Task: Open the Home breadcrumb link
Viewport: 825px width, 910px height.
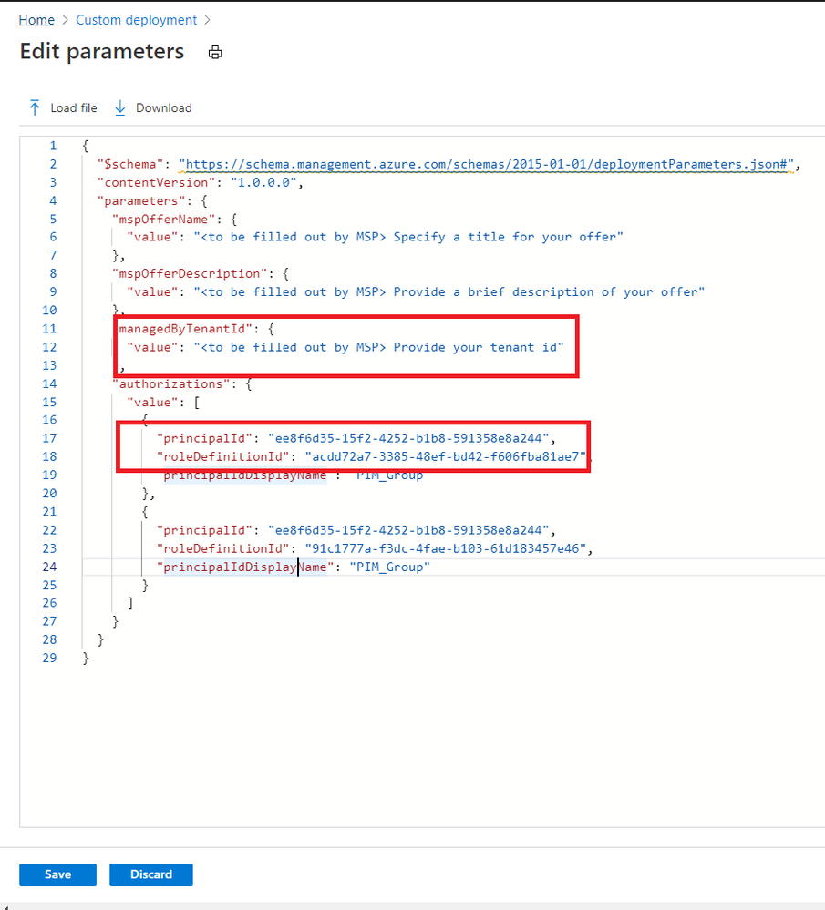Action: point(36,20)
